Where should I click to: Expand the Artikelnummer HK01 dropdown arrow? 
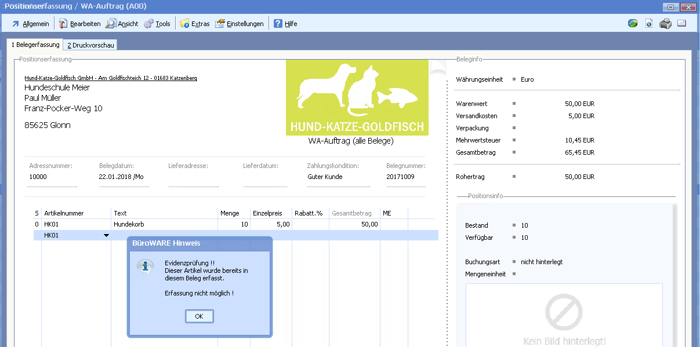(x=106, y=235)
